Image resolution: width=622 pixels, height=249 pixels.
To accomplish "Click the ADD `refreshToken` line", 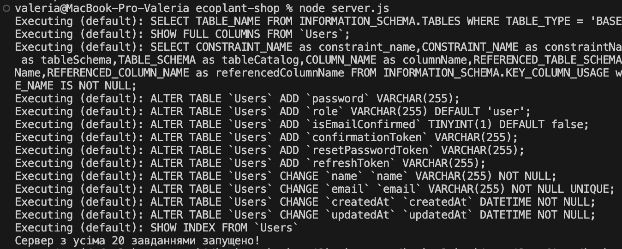I will tap(251, 163).
